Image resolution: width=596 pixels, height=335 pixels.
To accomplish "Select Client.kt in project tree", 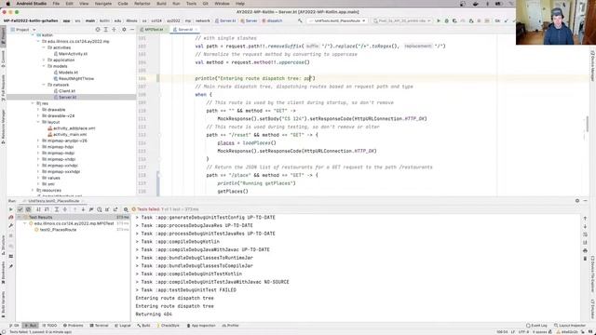I will [x=64, y=91].
